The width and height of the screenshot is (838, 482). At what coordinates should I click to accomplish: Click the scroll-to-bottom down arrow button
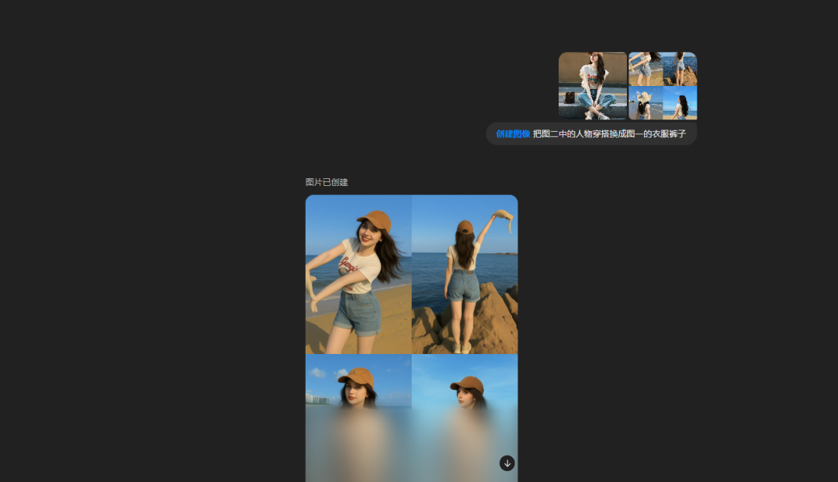pos(507,463)
